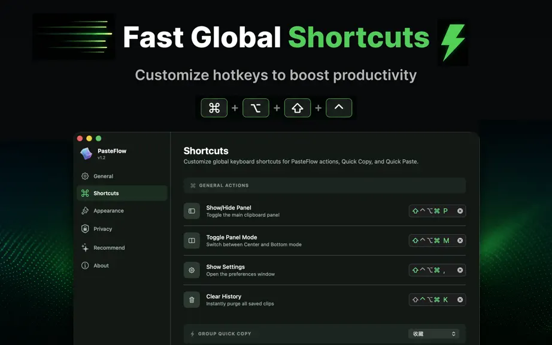The height and width of the screenshot is (345, 552).
Task: Clear the Clear History shortcut
Action: click(460, 299)
